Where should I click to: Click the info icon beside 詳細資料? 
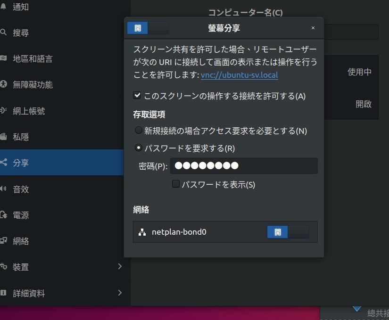tap(3, 293)
